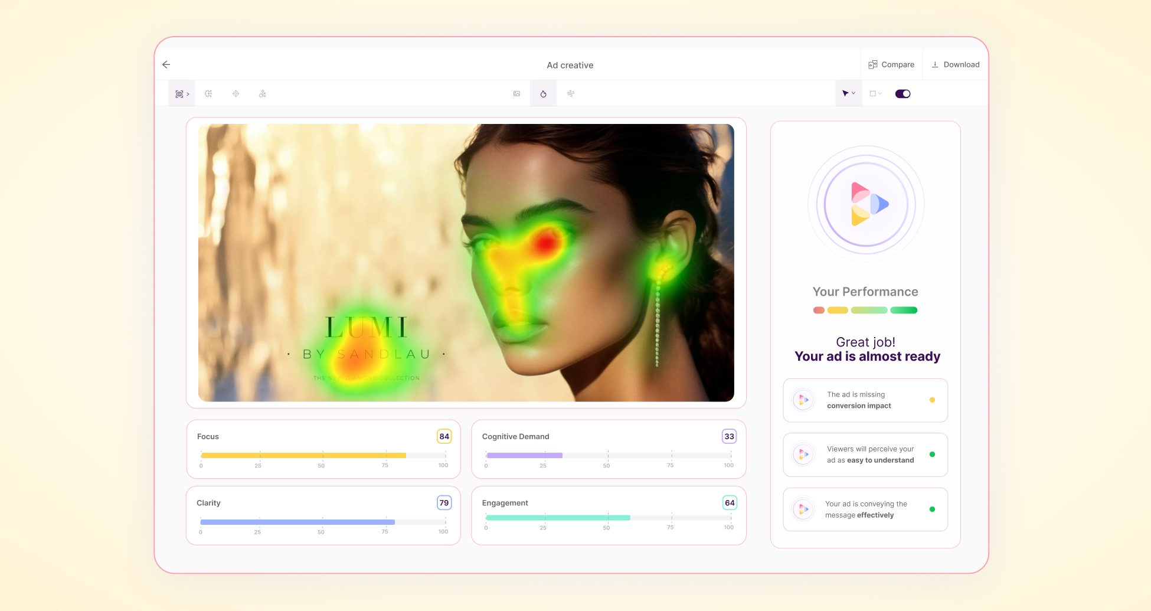
Task: Select the message effectively insight card
Action: (x=865, y=509)
